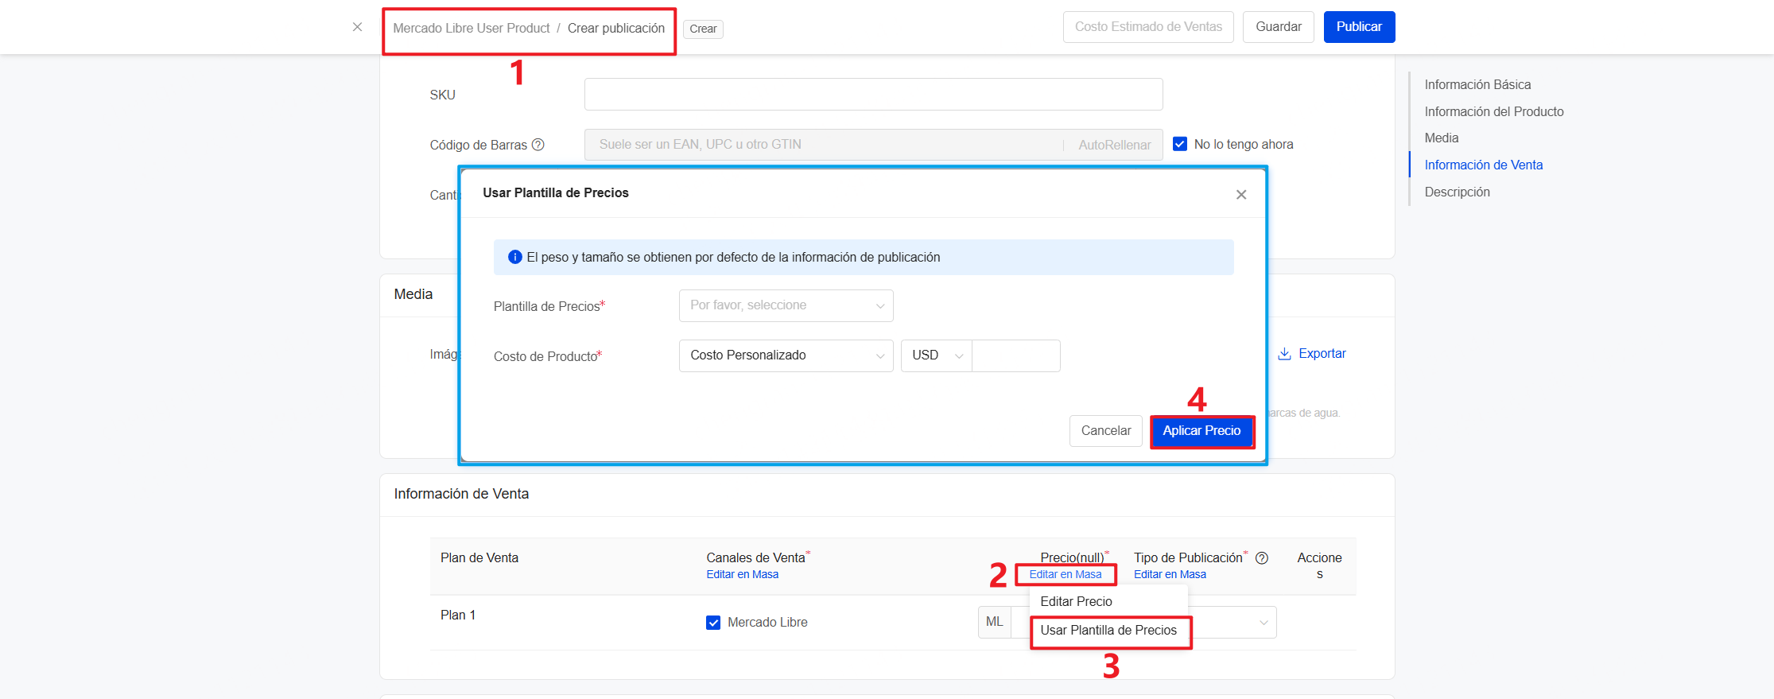Click the Guardar button
This screenshot has width=1774, height=699.
click(1279, 27)
